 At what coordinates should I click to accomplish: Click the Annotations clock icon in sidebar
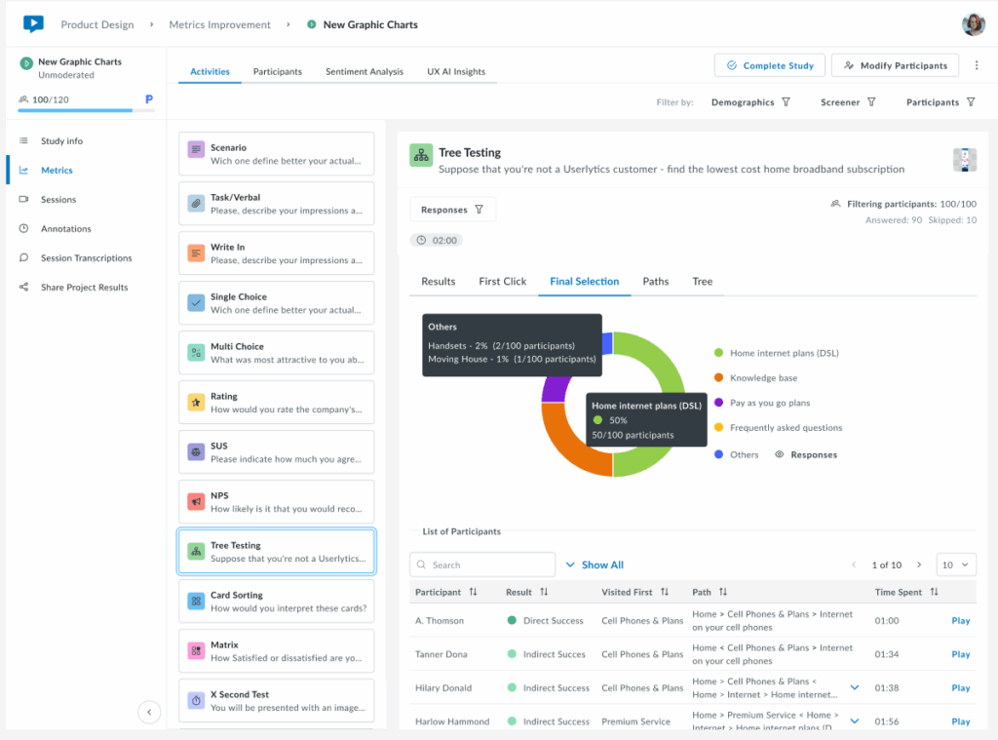click(23, 229)
